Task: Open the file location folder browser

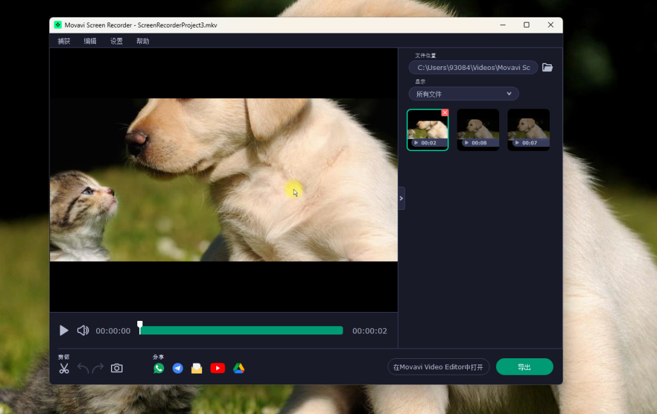Action: [x=547, y=67]
